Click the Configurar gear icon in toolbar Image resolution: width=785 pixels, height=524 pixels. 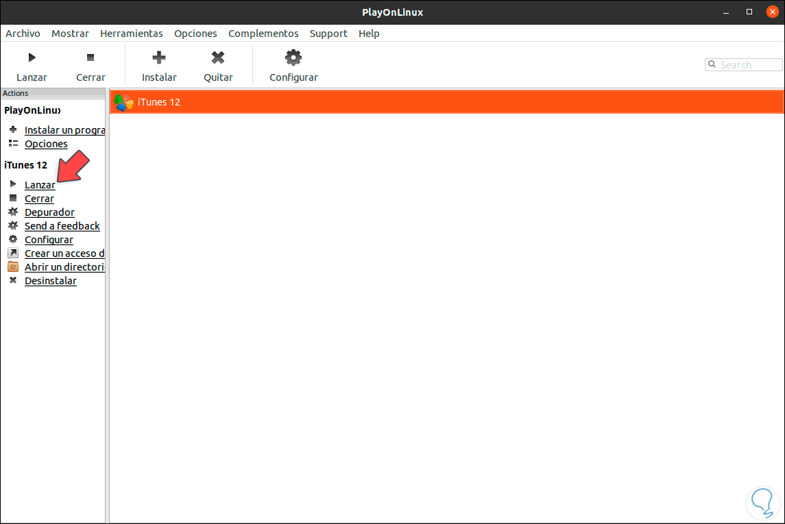pos(293,58)
